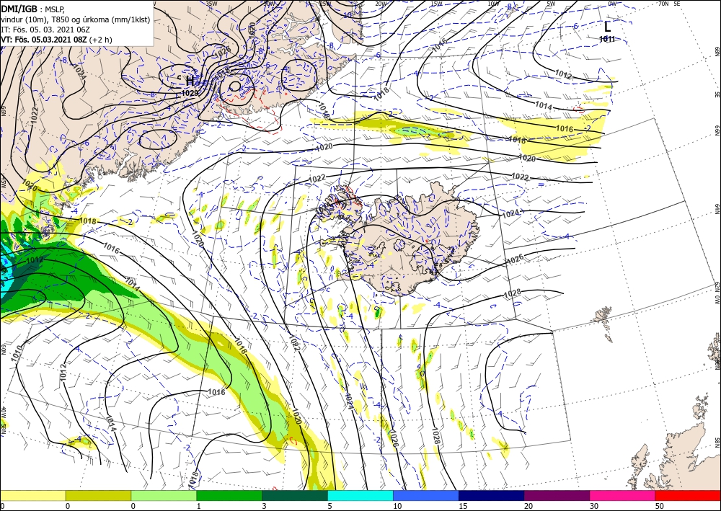Select the dark green legend swatch
This screenshot has height=511, width=721.
pyautogui.click(x=295, y=495)
